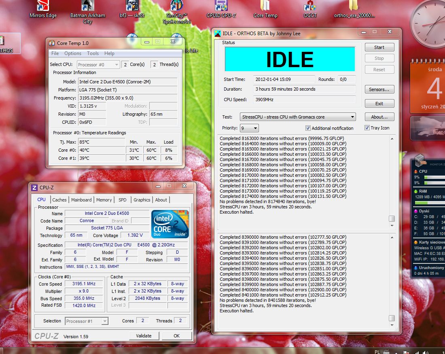The image size is (445, 354).
Task: Switch to the Memory tab in CPU-Z
Action: [104, 200]
